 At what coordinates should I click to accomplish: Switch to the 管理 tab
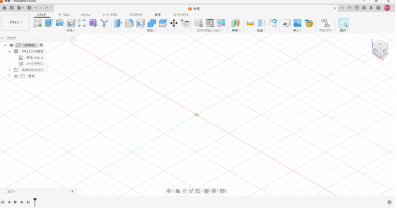pos(158,15)
